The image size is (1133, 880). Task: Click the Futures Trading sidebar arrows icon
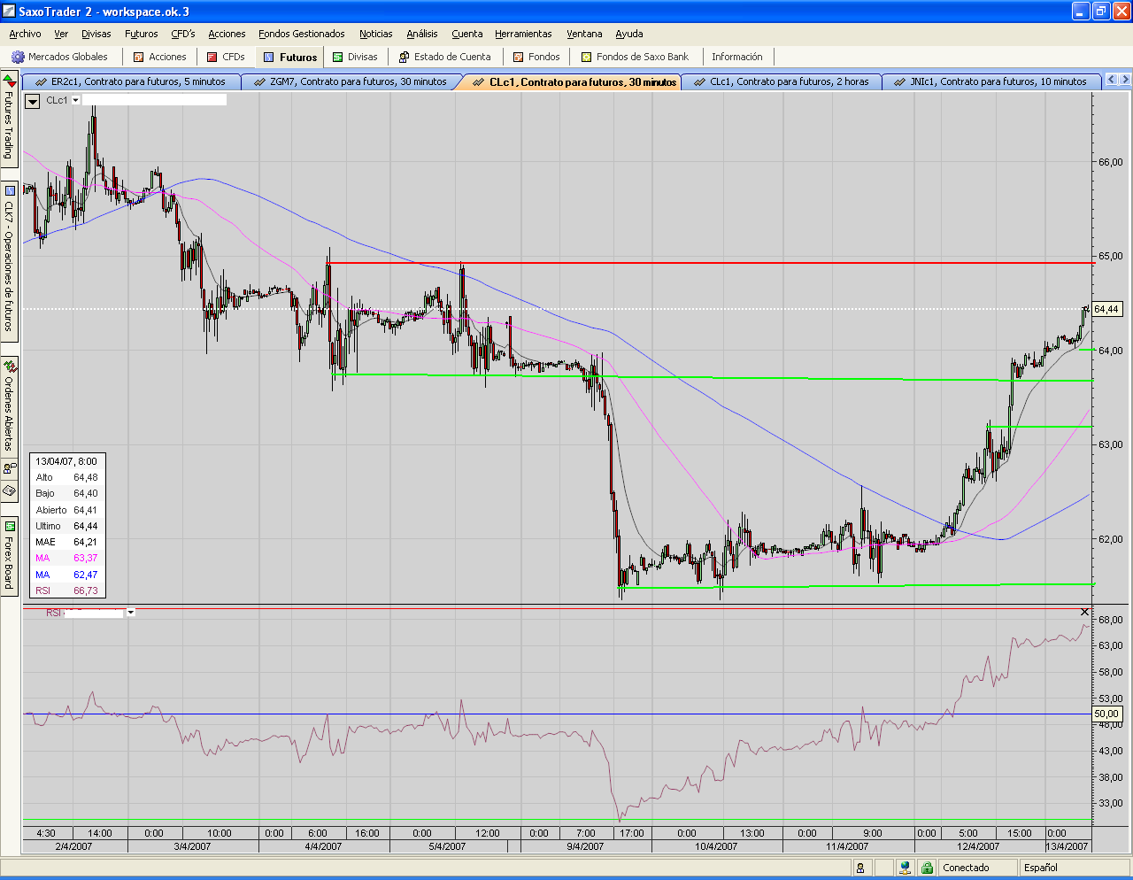coord(10,81)
